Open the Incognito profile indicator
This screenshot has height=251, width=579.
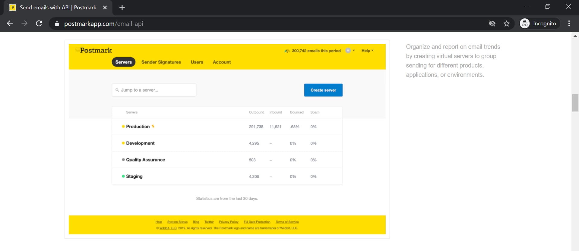[539, 24]
